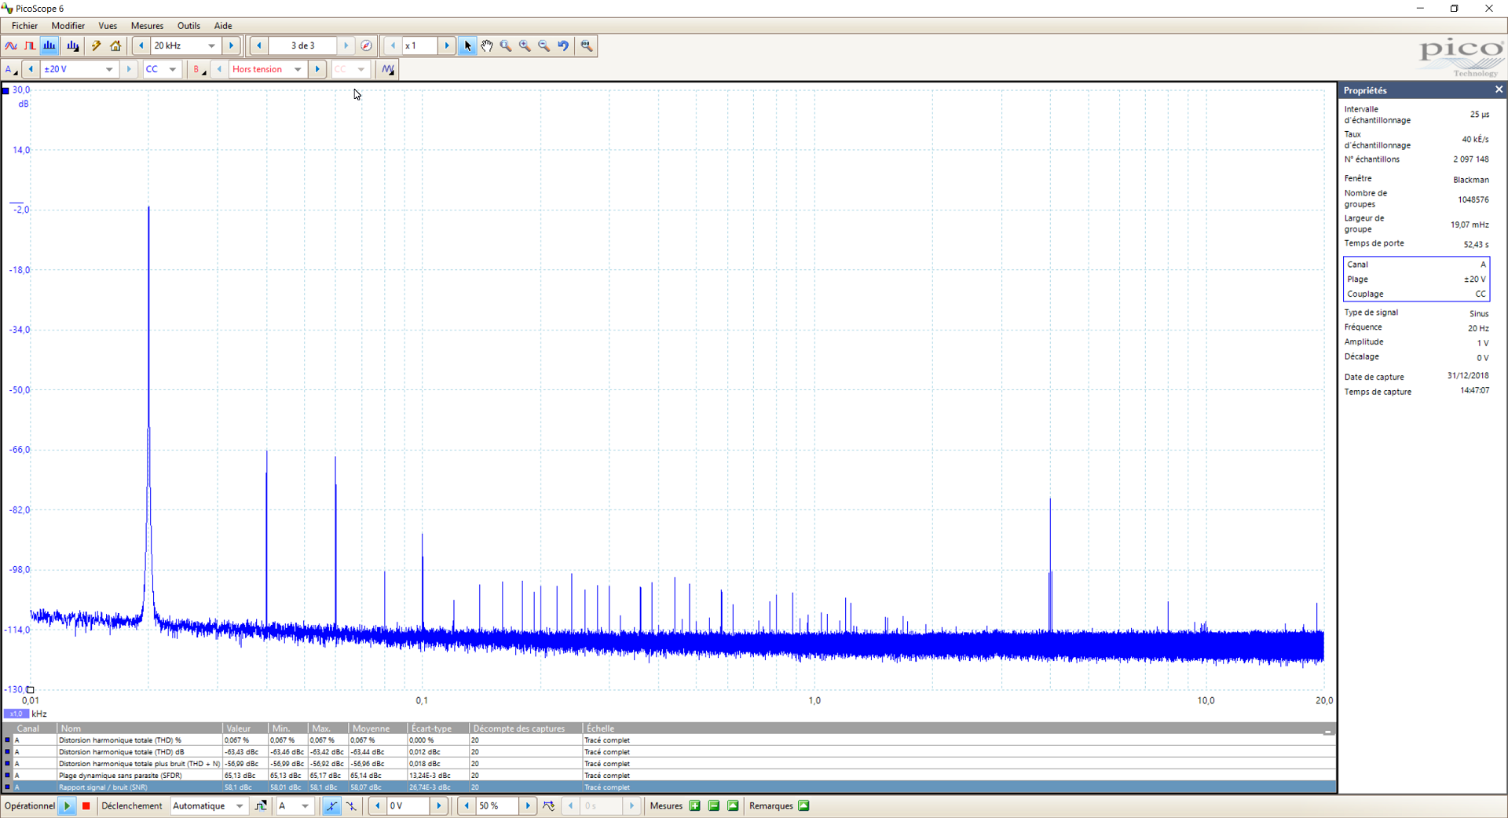Select the Plage dynamique sans parasite (SFDR) row
1508x818 pixels.
tap(668, 775)
